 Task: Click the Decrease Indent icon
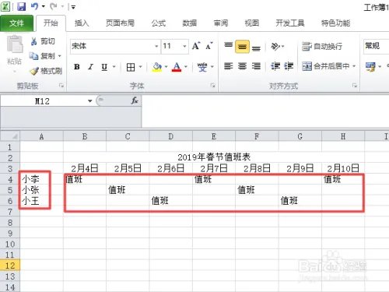275,66
